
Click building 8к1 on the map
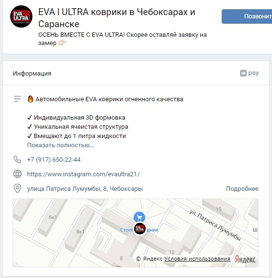click(80, 232)
